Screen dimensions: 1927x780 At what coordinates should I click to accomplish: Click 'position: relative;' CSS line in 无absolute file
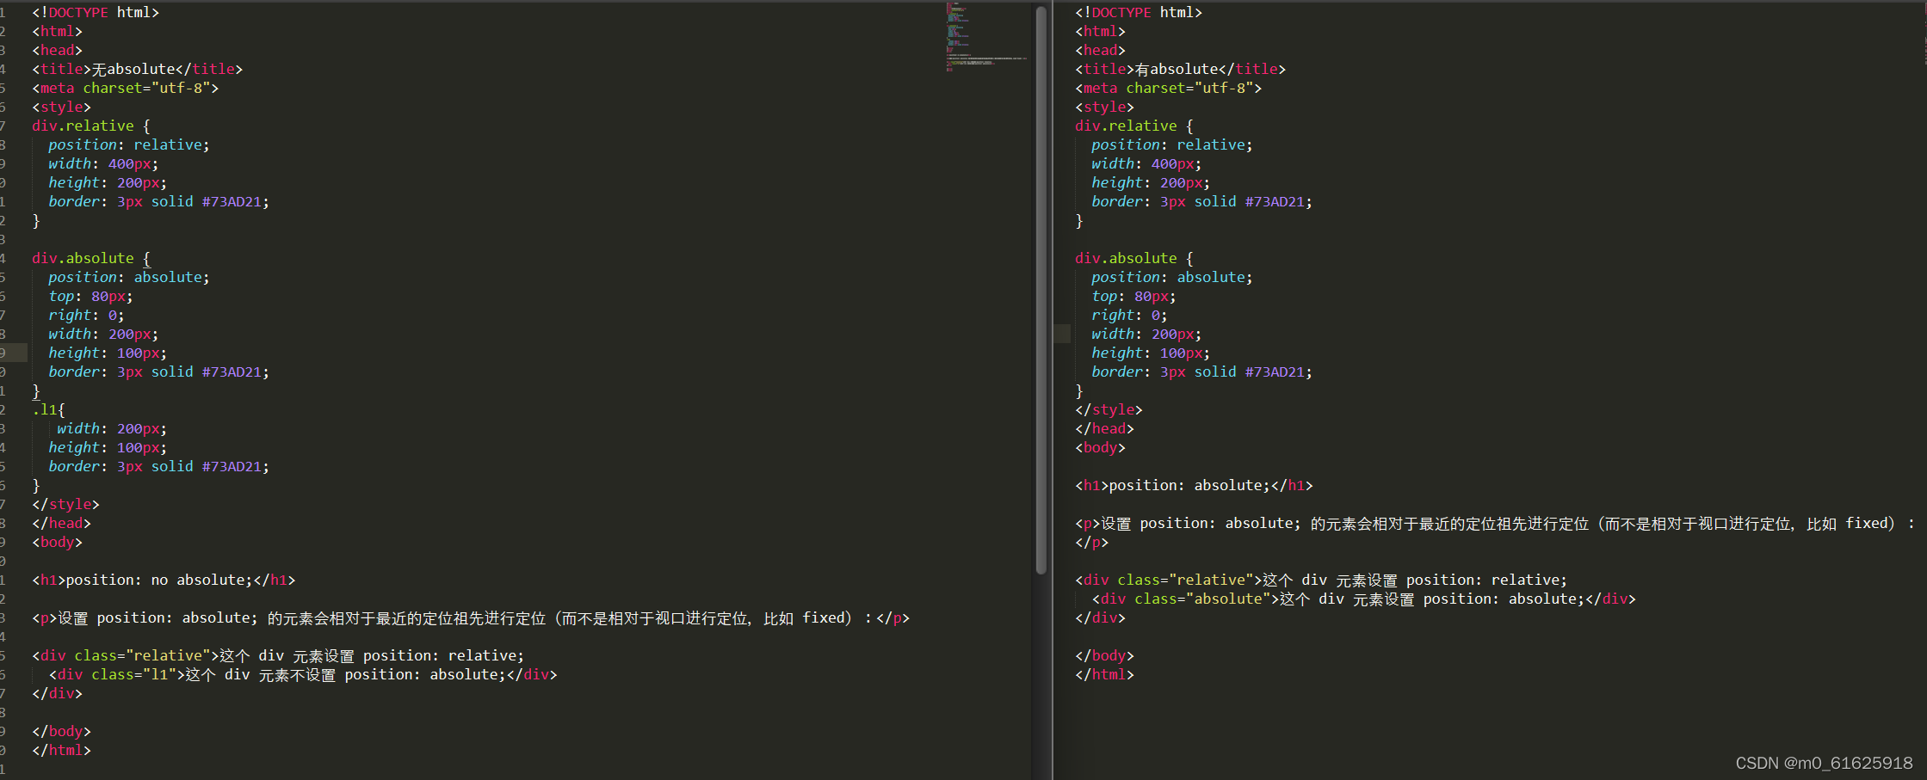click(x=129, y=144)
